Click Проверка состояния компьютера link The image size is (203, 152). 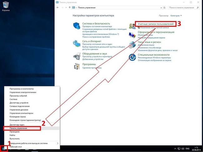pos(97,27)
